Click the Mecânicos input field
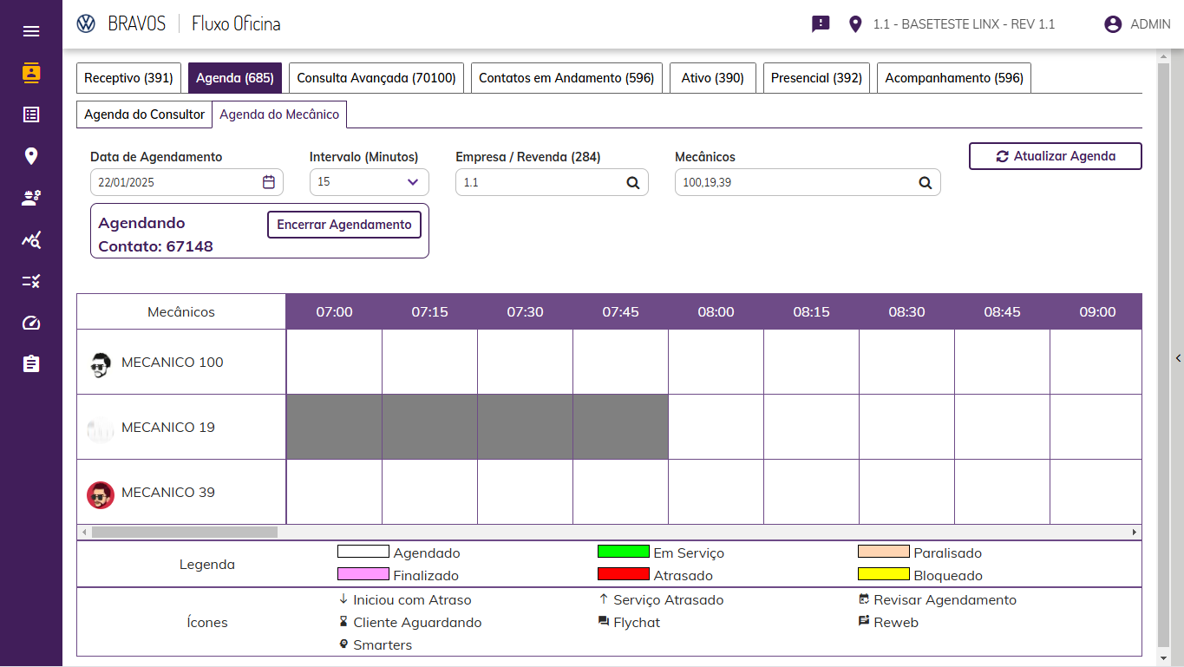 pos(808,182)
